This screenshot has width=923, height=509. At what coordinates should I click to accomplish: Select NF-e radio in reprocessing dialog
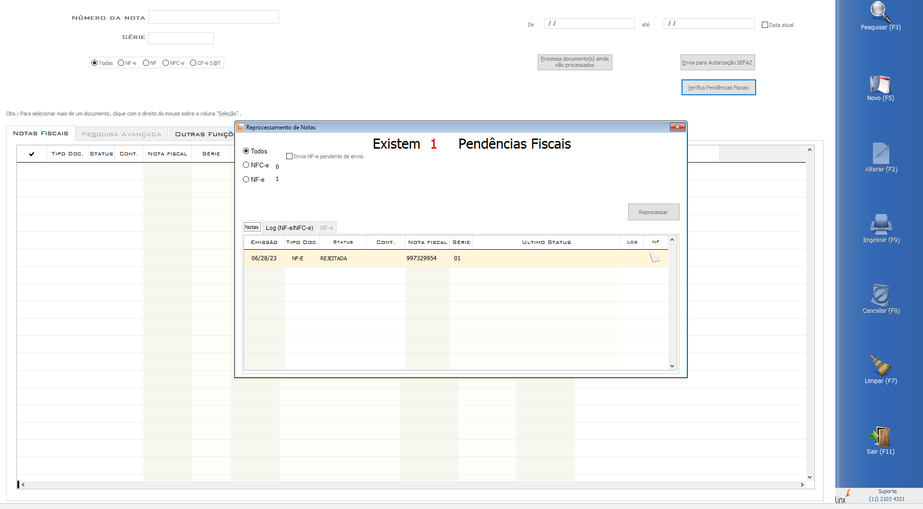246,179
